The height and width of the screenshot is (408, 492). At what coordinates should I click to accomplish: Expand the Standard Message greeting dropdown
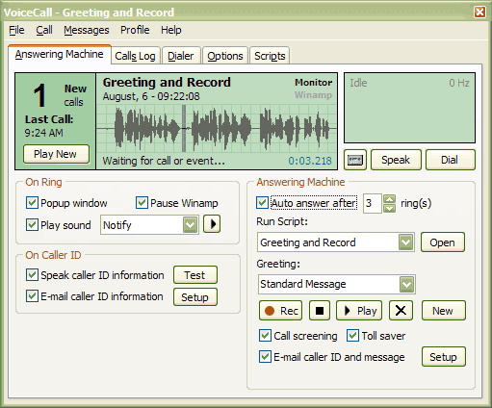[x=406, y=284]
